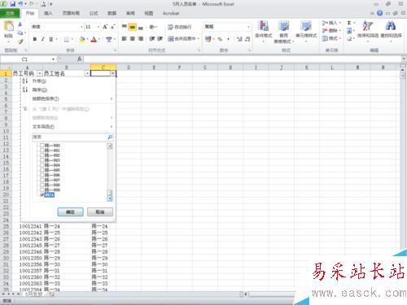Viewport: 407px width, 305px height.
Task: Click the Paste clipboard icon
Action: click(x=9, y=26)
